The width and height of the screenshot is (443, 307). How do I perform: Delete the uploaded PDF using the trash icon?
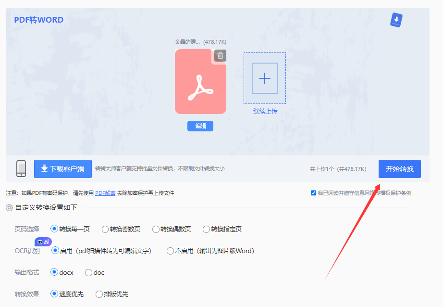[220, 56]
